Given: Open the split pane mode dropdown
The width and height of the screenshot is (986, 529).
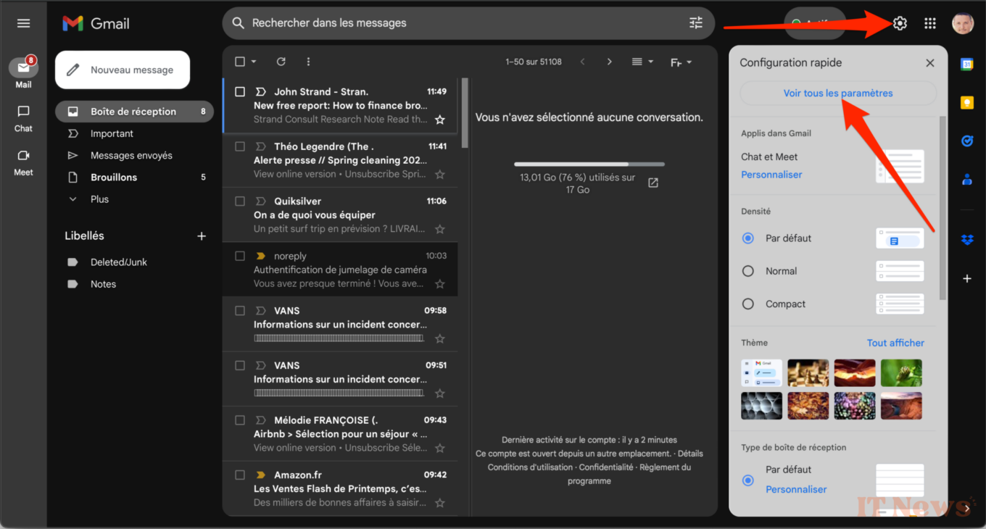Looking at the screenshot, I should coord(642,62).
